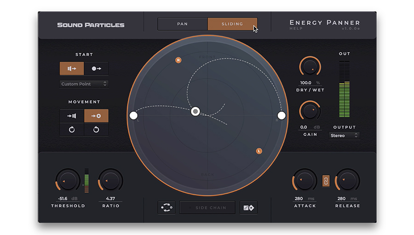Screen dimensions: 414x235
Task: Click the 0.0 dB gain value field
Action: (x=310, y=127)
